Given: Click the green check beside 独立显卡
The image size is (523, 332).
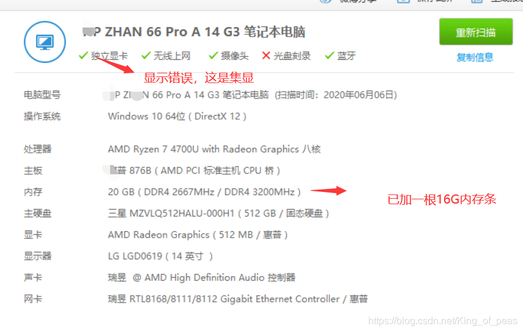Looking at the screenshot, I should coord(83,55).
